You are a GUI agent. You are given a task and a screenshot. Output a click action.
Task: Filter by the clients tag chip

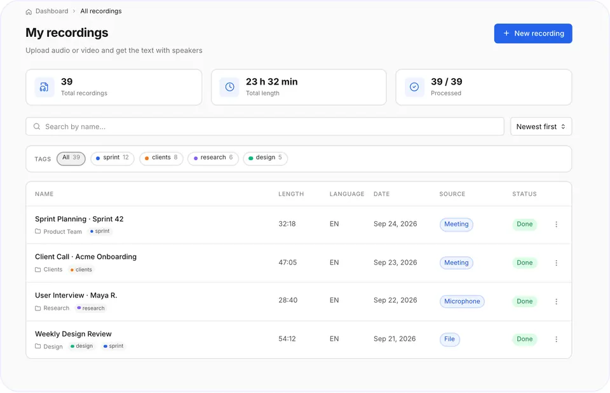(161, 158)
